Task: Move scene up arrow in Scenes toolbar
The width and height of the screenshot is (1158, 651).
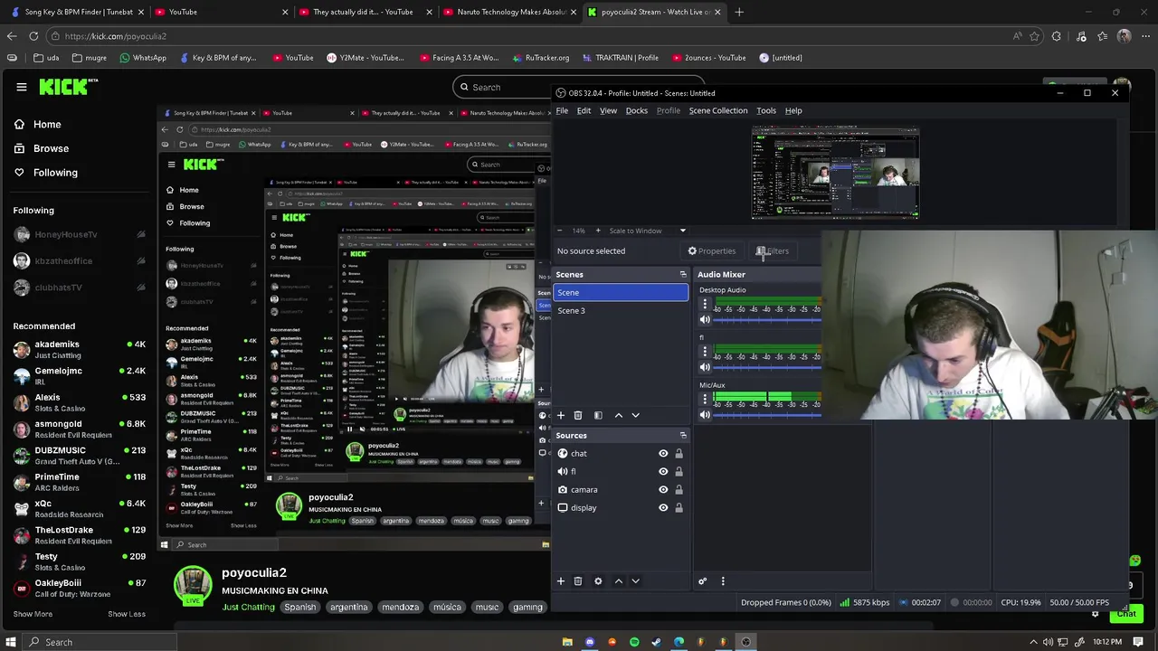Action: point(619,415)
